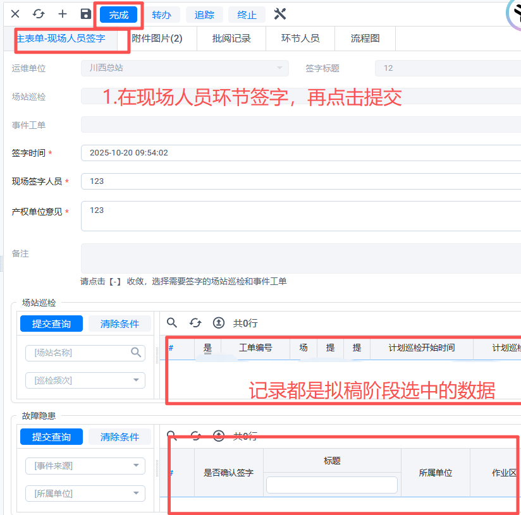This screenshot has width=521, height=515.
Task: Click the X close icon in top toolbar
Action: tap(15, 14)
